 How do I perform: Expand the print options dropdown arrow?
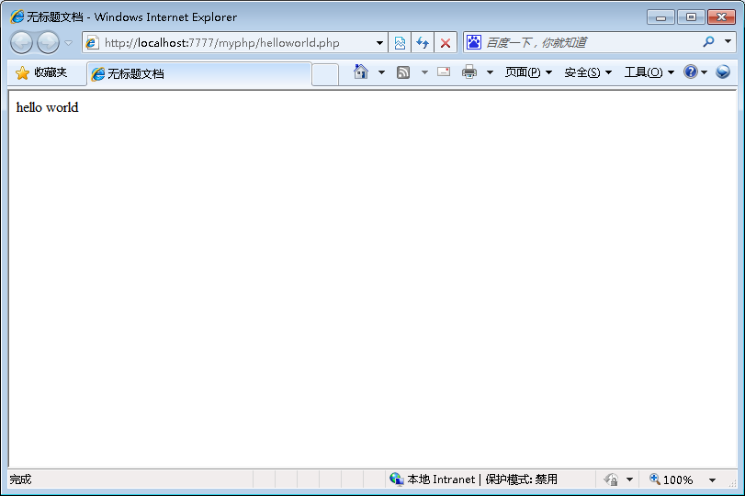point(490,72)
